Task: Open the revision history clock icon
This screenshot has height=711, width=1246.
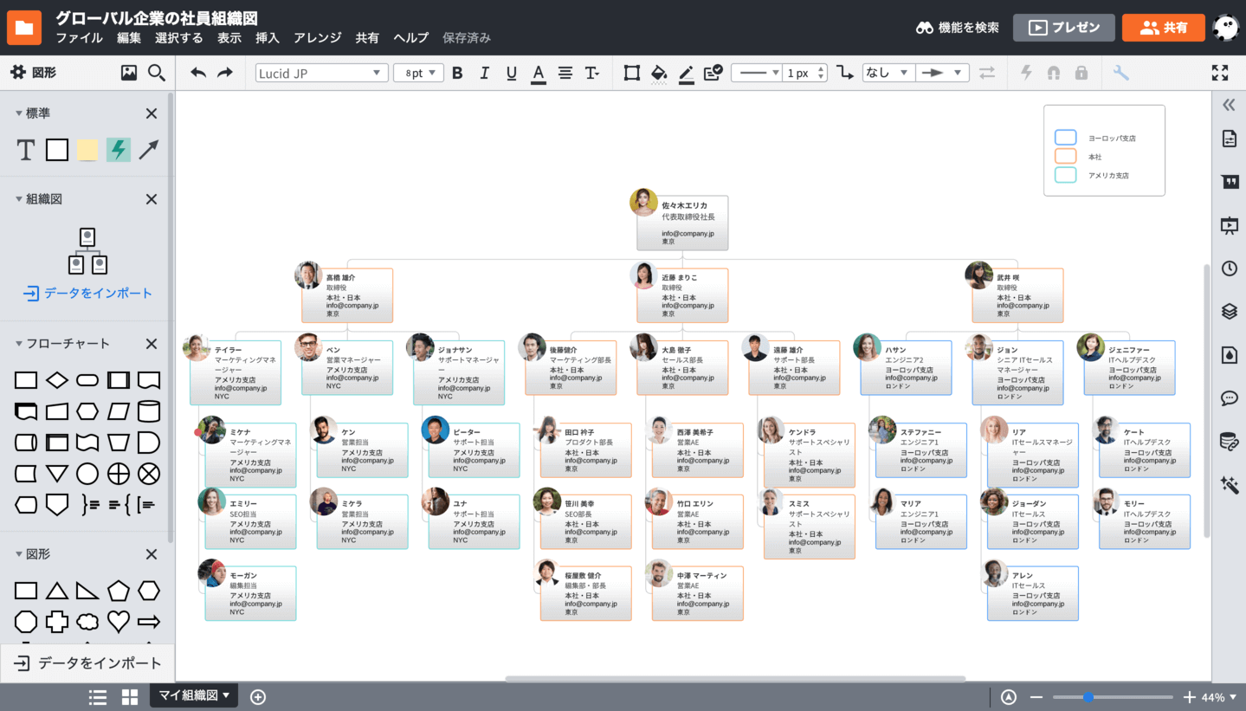Action: [x=1229, y=268]
